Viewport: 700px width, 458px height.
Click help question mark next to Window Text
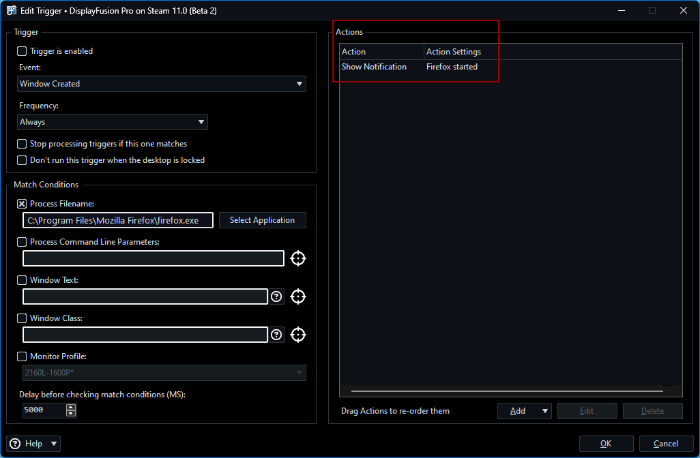tap(276, 296)
